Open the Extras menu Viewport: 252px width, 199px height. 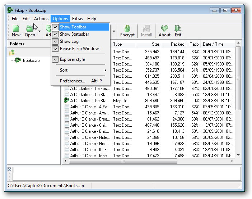tap(78, 19)
